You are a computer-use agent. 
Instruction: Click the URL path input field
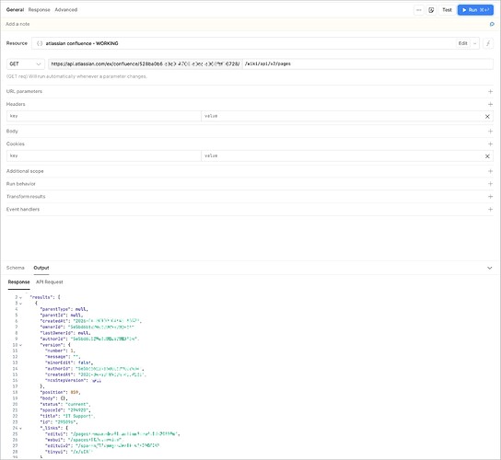pos(367,64)
